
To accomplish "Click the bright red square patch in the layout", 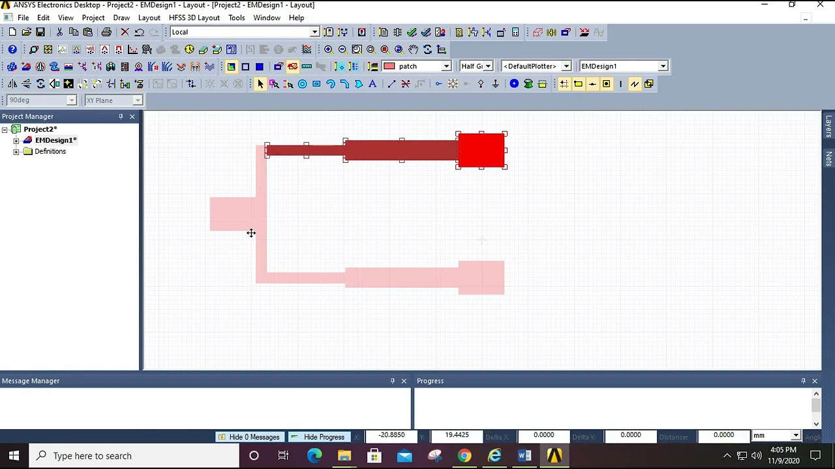I will point(481,150).
